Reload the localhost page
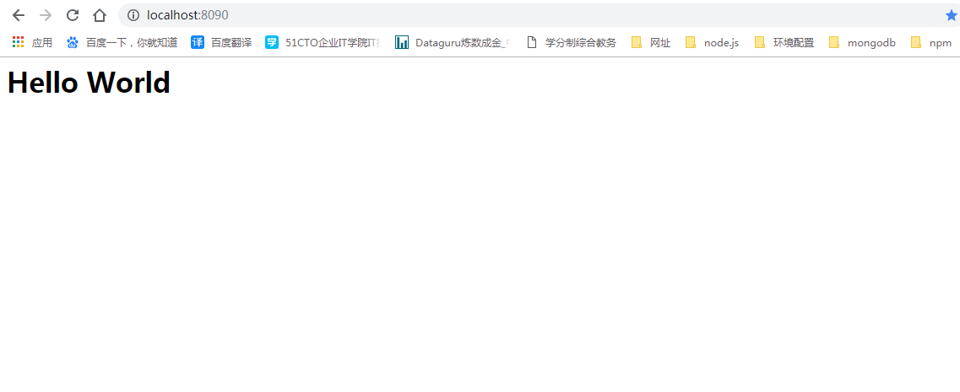 (73, 15)
